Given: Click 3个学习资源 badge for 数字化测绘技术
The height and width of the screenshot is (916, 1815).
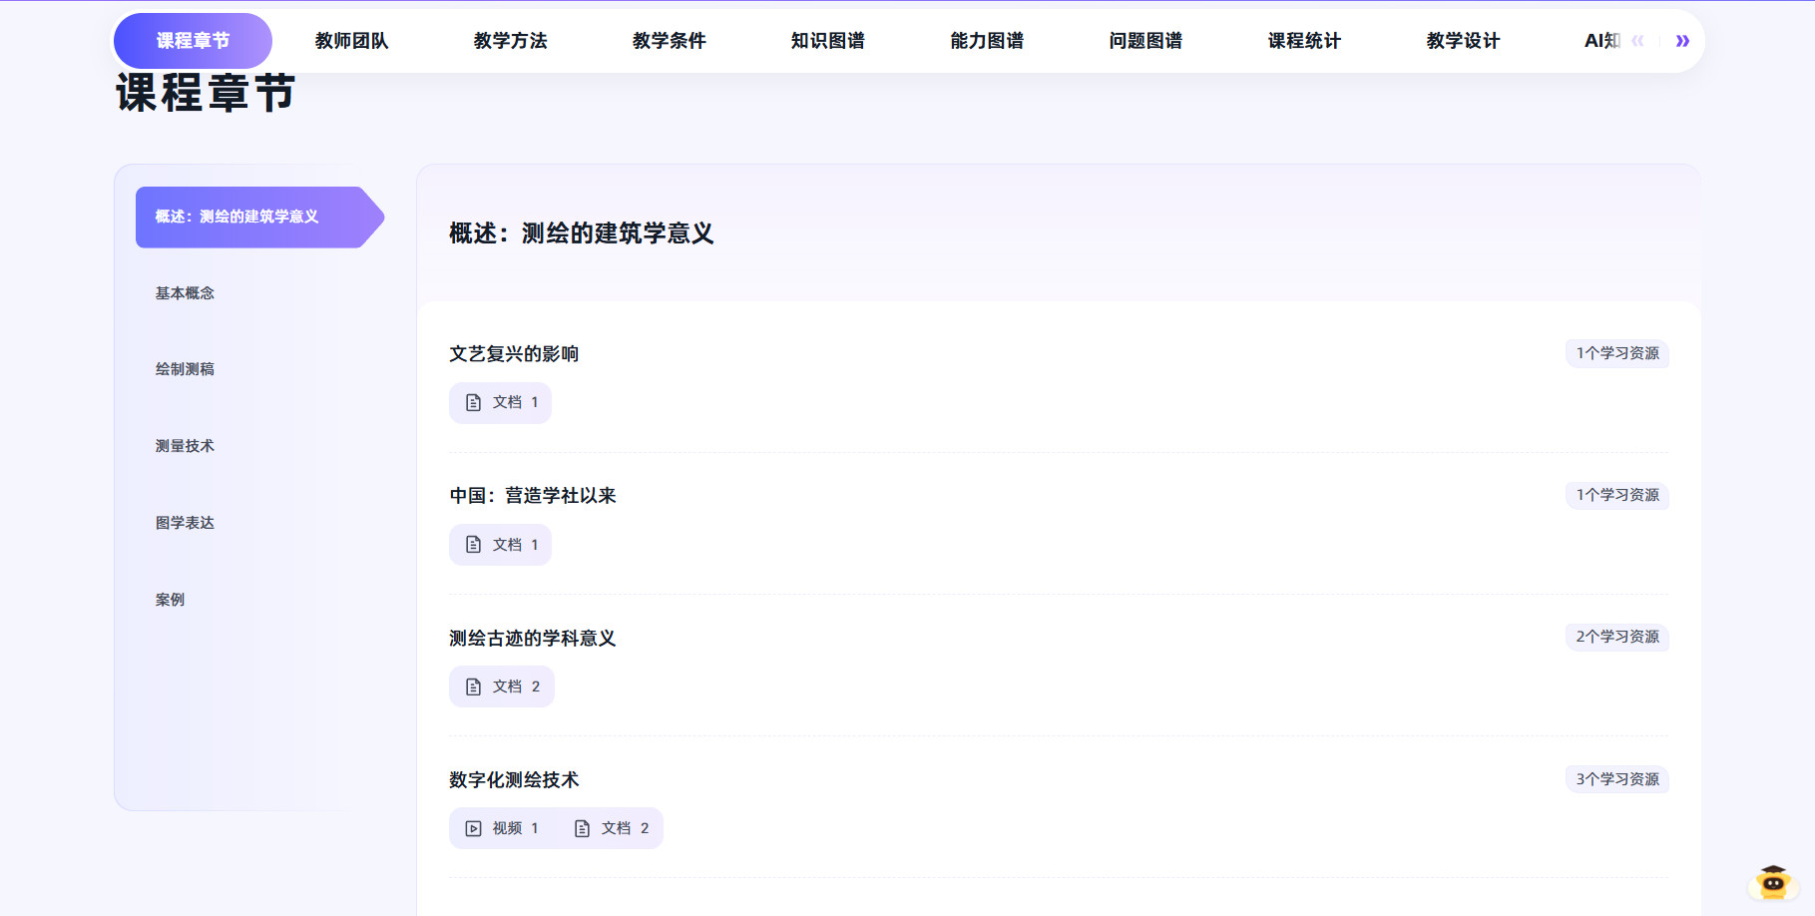Looking at the screenshot, I should point(1616,779).
